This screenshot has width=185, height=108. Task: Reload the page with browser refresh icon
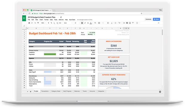pos(29,13)
